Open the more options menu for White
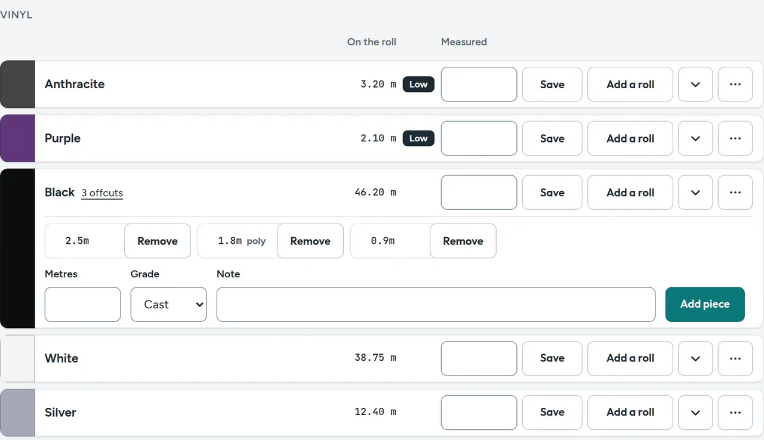This screenshot has height=440, width=764. [735, 358]
